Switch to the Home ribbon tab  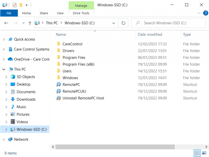[26, 13]
